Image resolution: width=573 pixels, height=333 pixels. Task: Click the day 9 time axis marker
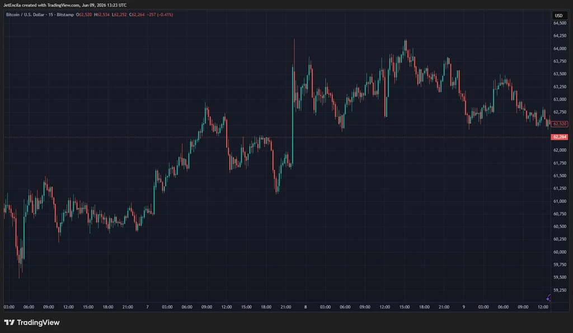pyautogui.click(x=464, y=307)
